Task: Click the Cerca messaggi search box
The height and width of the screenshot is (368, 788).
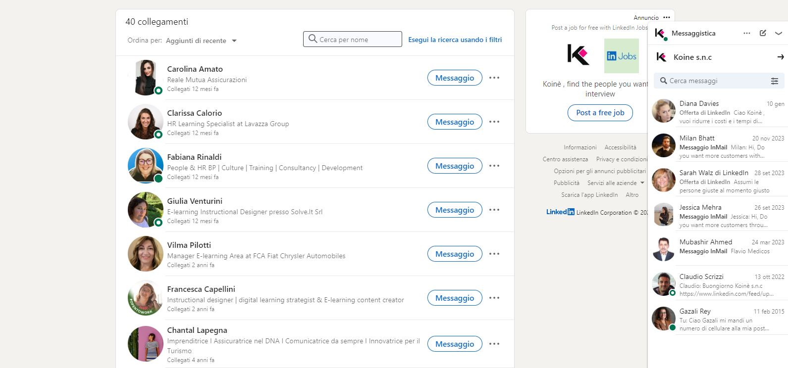Action: pyautogui.click(x=713, y=81)
